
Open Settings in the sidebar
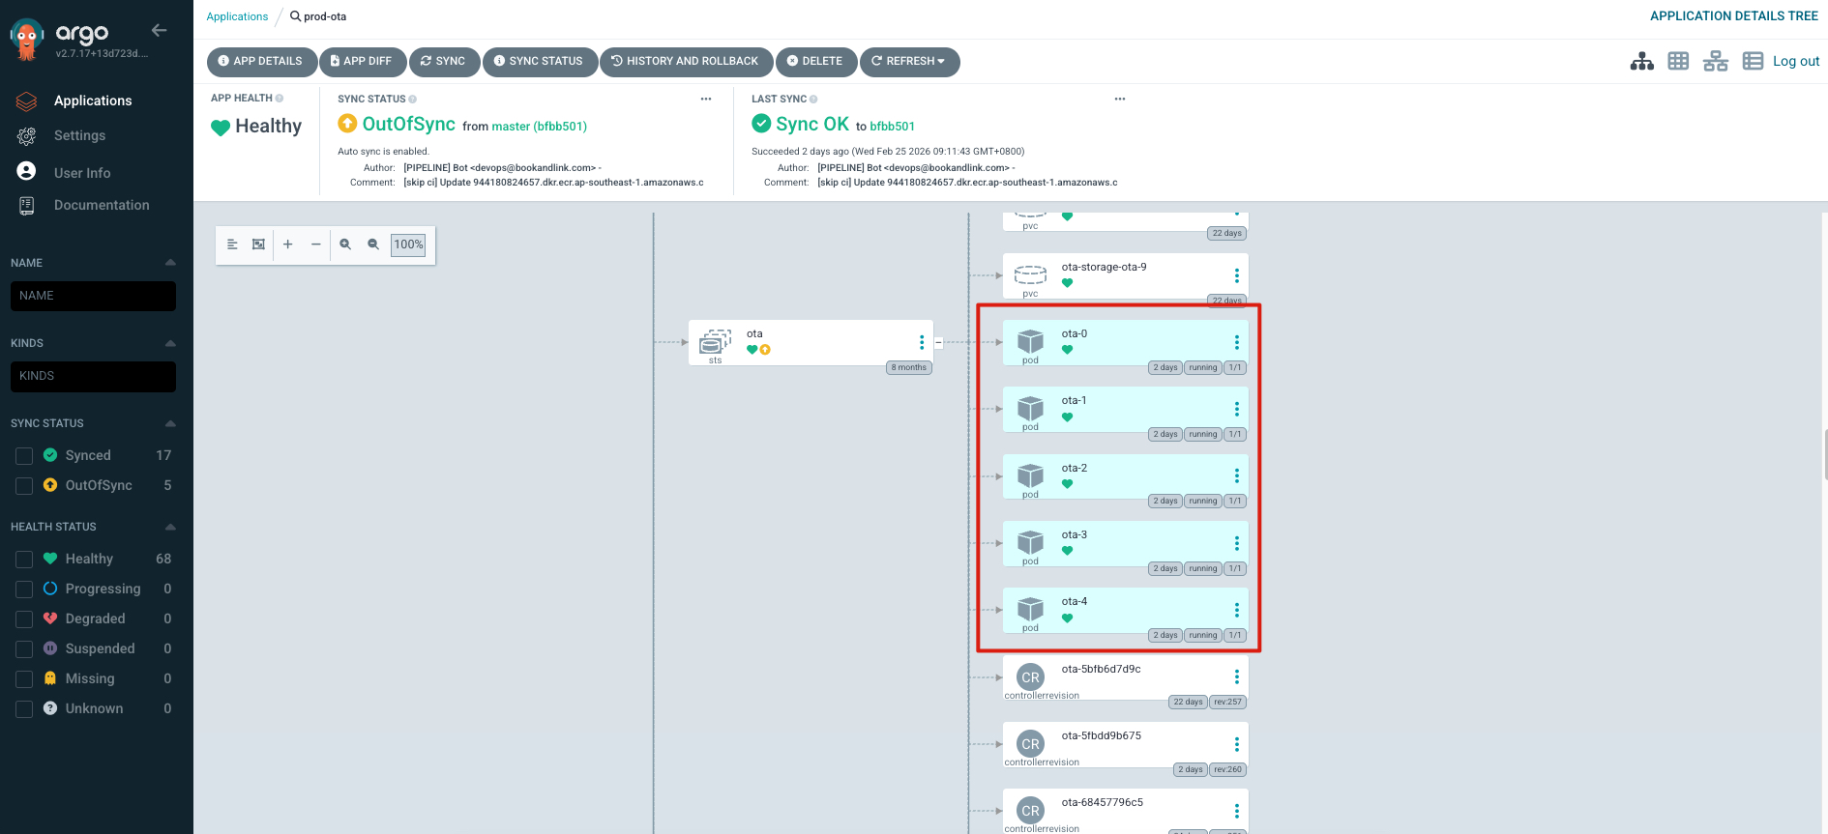click(79, 136)
